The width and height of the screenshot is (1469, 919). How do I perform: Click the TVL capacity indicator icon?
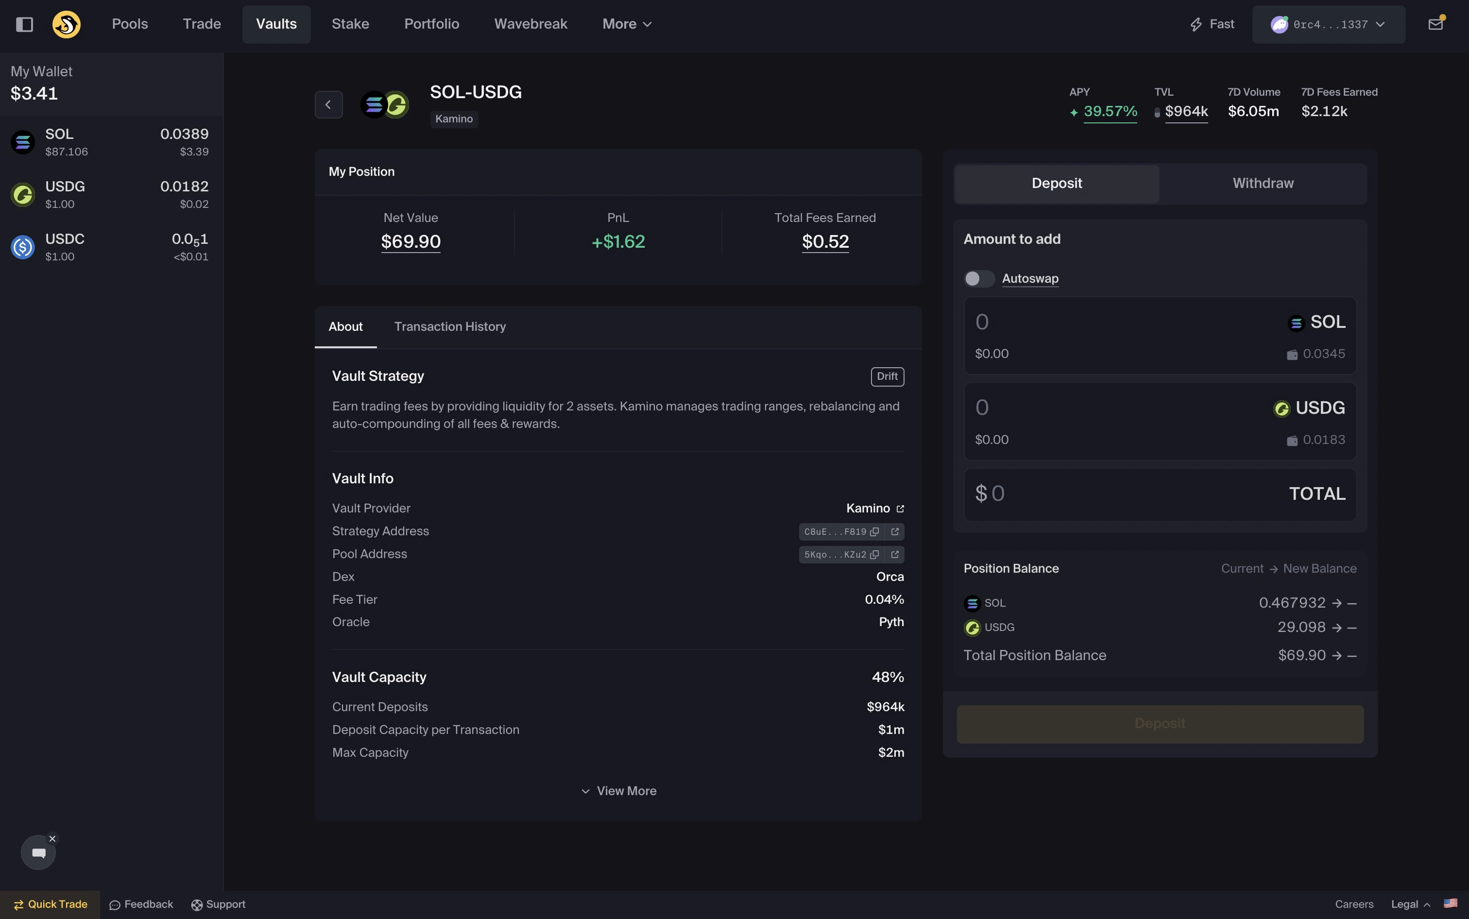1157,112
